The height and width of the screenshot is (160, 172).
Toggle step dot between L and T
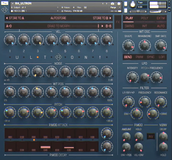[x=37, y=57]
